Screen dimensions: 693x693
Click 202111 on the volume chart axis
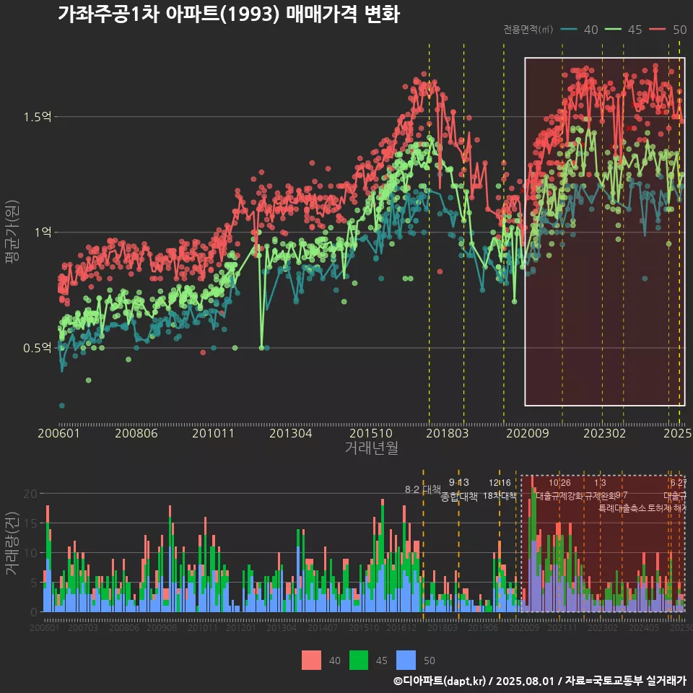coord(562,627)
